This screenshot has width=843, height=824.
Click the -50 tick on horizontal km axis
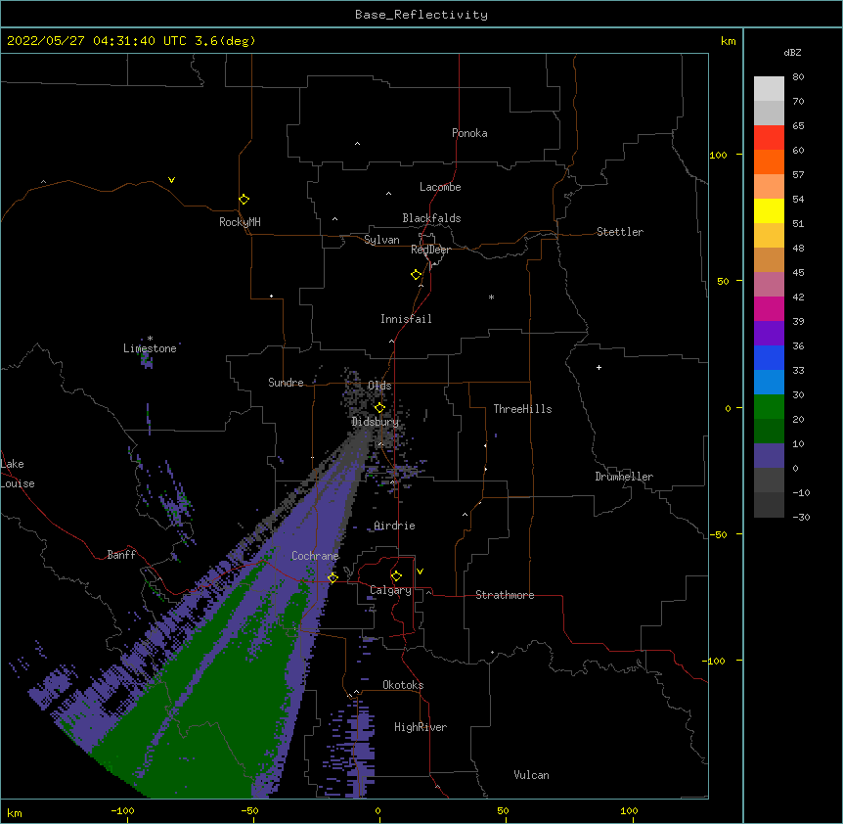point(249,810)
